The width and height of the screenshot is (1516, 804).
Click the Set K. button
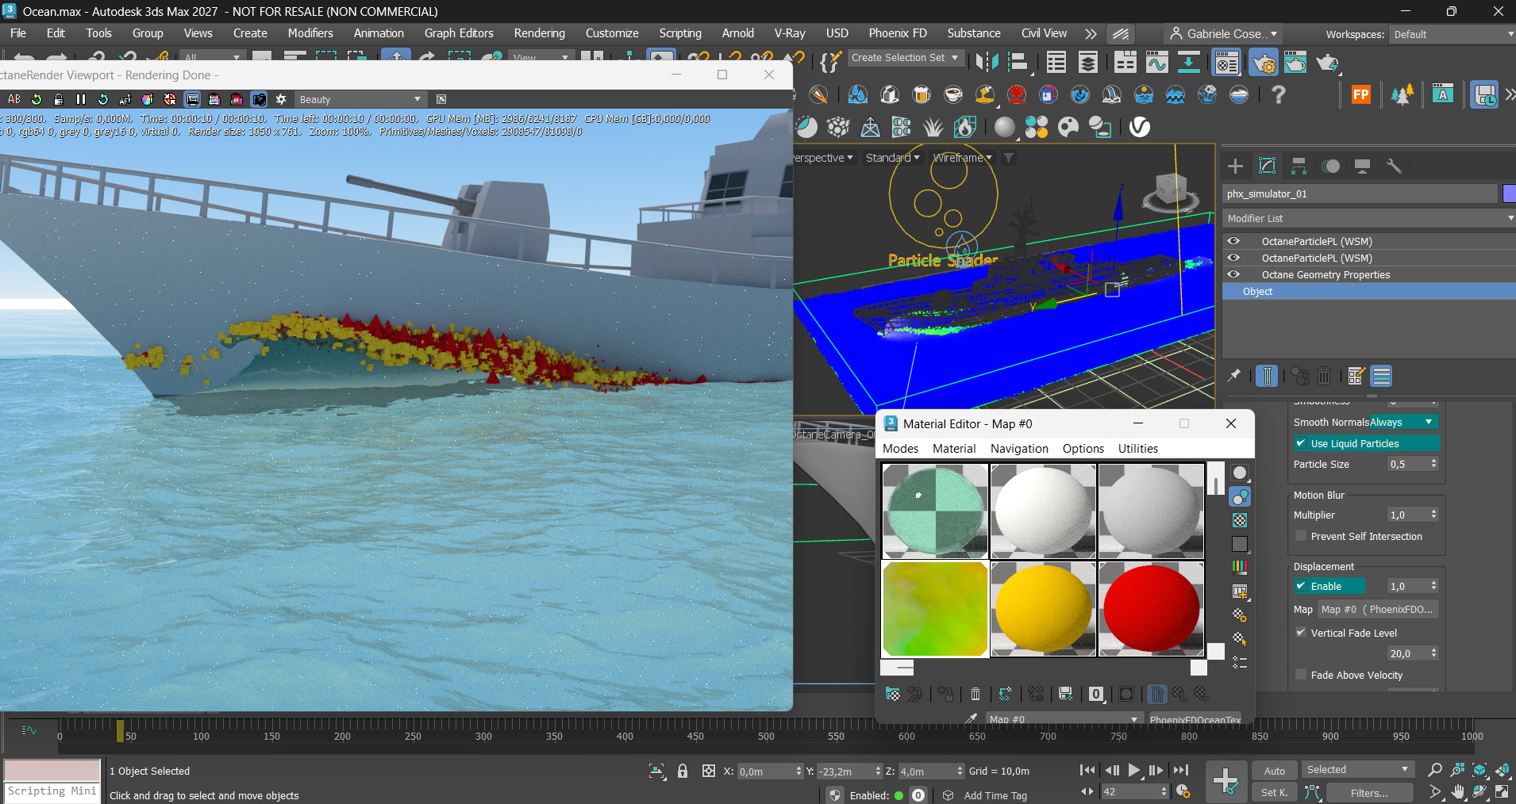[x=1274, y=793]
